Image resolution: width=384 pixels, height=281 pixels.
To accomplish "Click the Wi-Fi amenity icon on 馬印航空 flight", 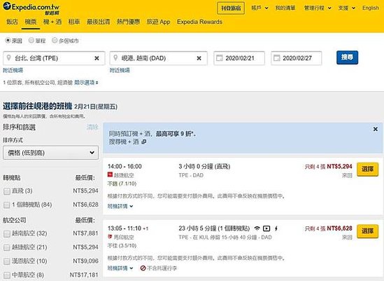I will [257, 228].
